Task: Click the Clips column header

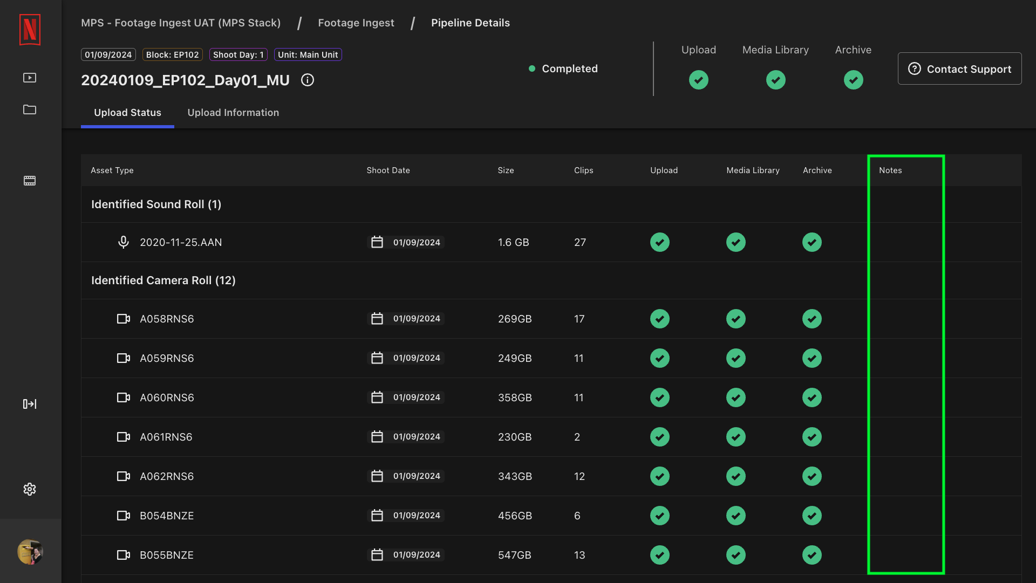Action: (584, 170)
